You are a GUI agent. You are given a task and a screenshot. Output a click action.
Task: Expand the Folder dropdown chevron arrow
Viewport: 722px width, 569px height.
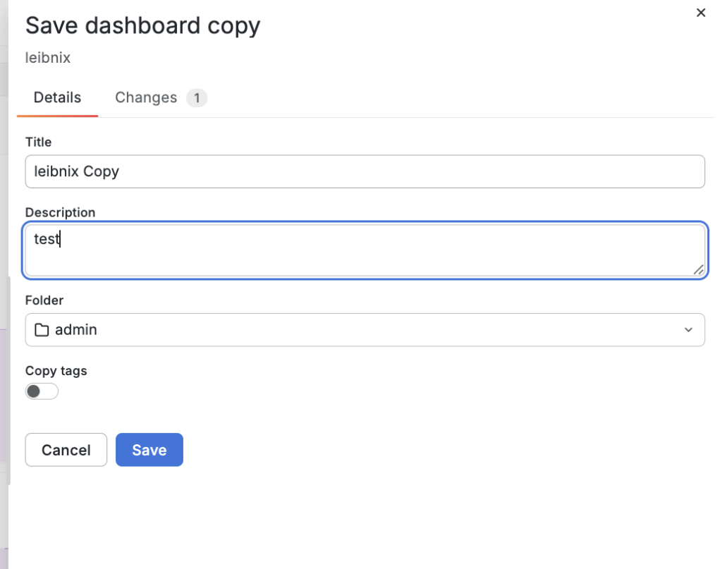688,329
